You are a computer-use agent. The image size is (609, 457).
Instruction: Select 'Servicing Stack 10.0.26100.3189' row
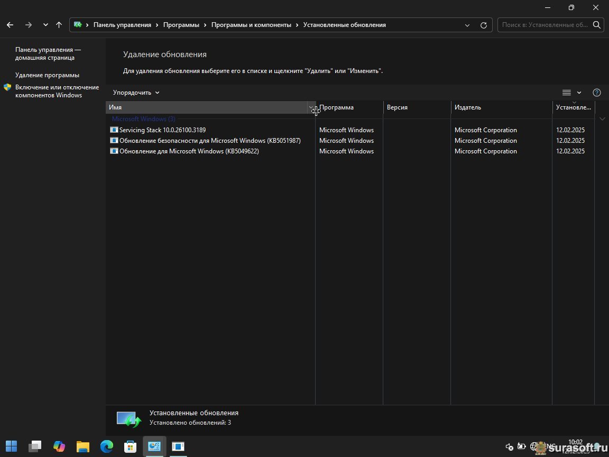350,130
